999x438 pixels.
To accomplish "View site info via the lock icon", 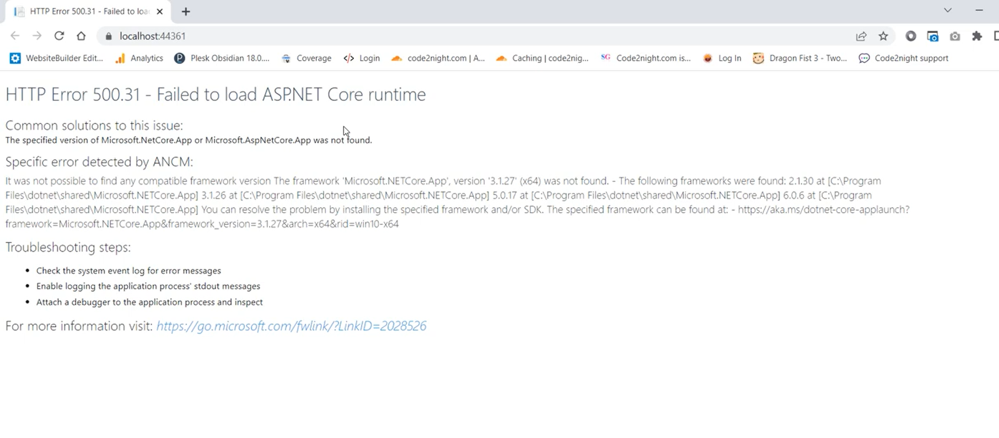I will click(109, 36).
